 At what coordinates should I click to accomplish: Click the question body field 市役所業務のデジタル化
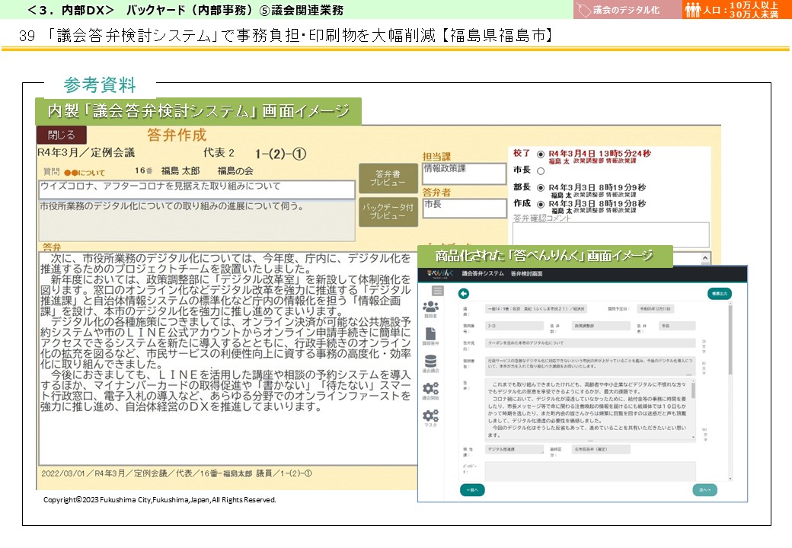(x=197, y=221)
